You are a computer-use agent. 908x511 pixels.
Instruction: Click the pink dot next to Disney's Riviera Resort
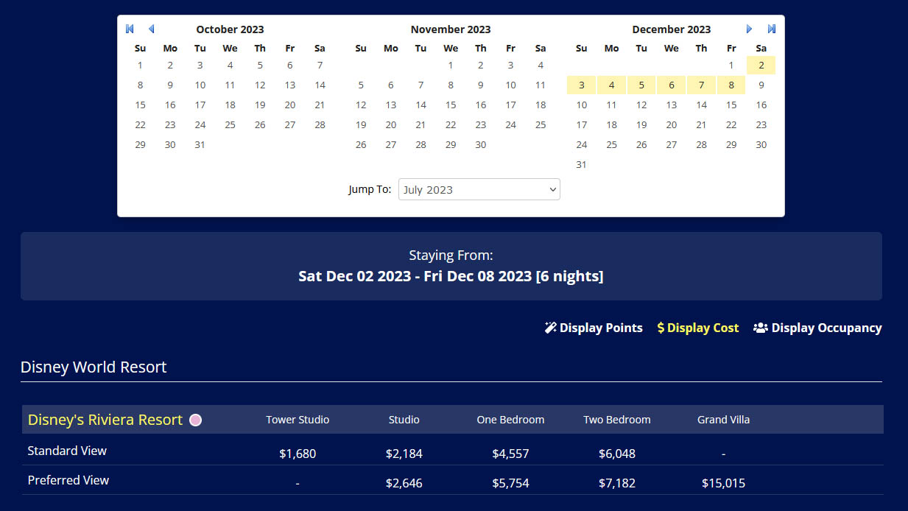(195, 420)
